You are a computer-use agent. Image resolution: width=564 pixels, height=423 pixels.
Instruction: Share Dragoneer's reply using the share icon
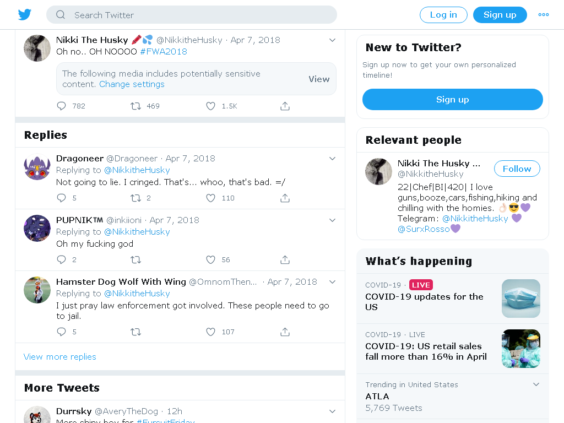point(285,198)
